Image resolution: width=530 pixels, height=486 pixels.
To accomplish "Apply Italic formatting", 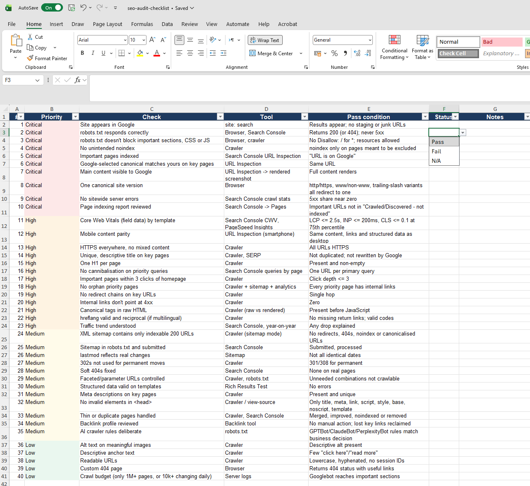I will click(x=93, y=53).
